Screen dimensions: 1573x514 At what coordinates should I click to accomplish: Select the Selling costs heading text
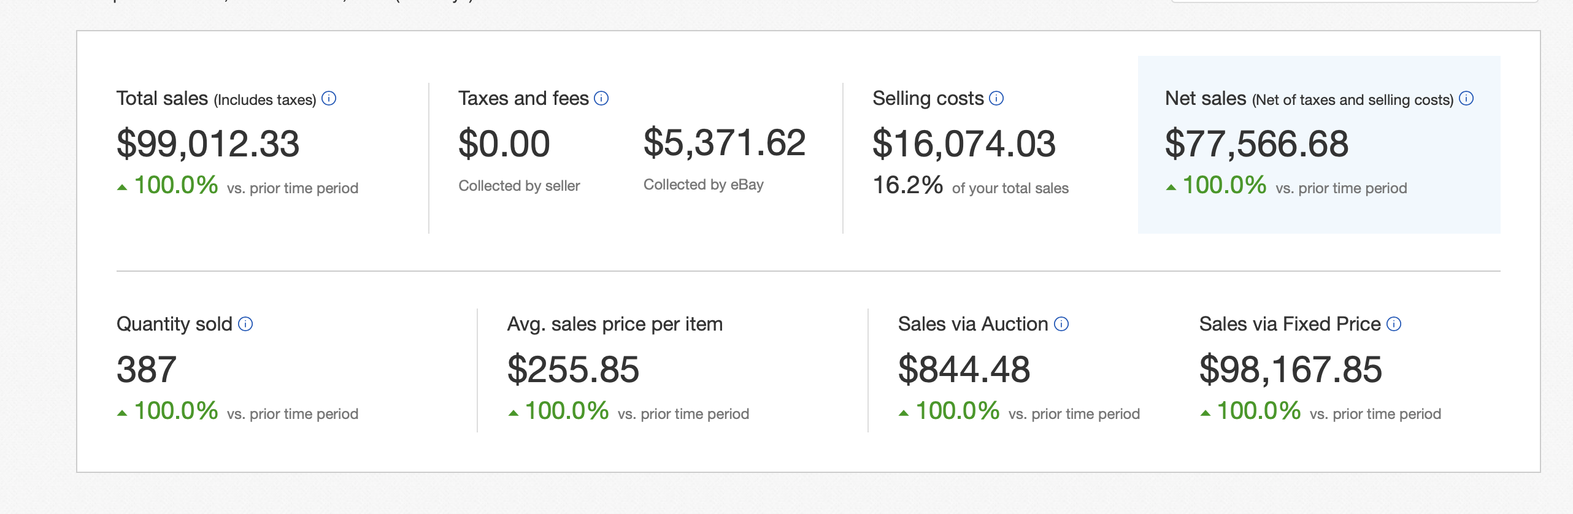coord(928,99)
